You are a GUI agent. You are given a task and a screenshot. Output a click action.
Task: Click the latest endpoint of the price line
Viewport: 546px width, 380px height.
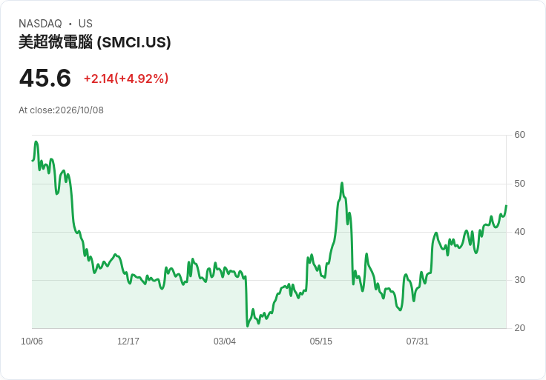tap(506, 206)
